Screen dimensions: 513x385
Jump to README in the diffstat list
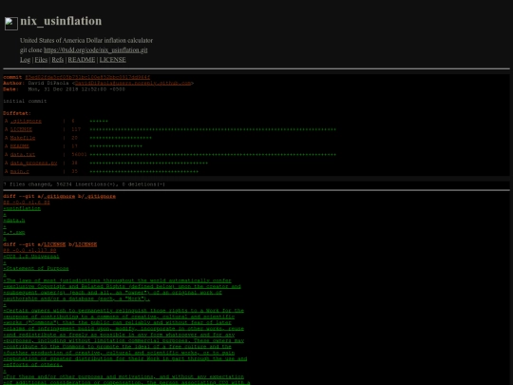[20, 146]
